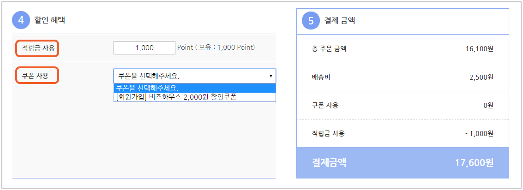Click the coupon combo box text
Viewport: 523px width, 190px height.
[149, 76]
